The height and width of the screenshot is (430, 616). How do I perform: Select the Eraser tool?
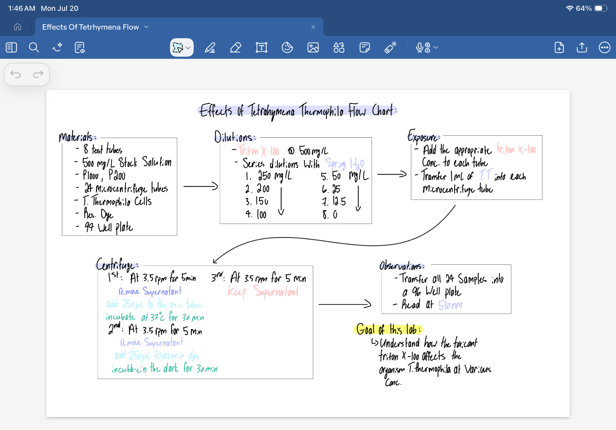point(236,47)
